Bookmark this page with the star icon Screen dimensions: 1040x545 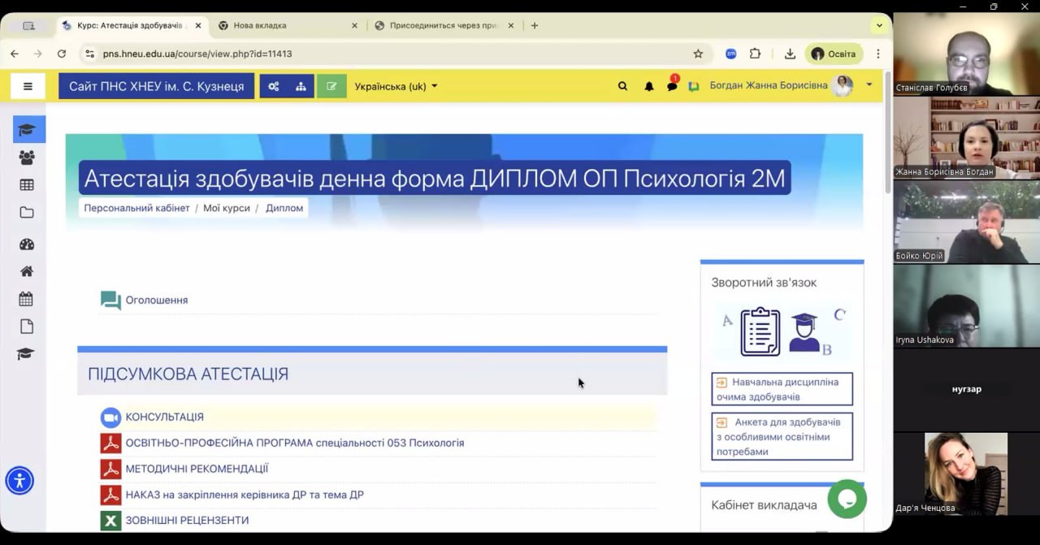[x=698, y=54]
